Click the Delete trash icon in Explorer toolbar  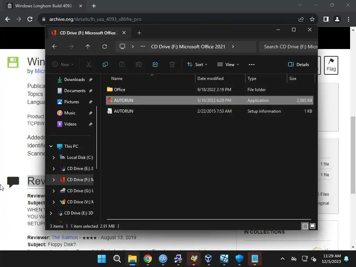tap(172, 64)
